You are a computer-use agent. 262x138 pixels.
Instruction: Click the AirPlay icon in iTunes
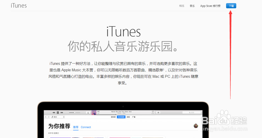point(88,113)
